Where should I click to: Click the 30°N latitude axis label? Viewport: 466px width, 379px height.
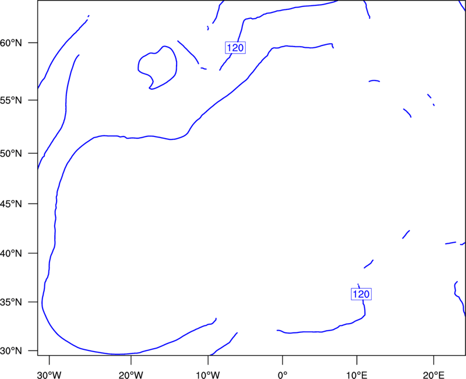pyautogui.click(x=11, y=351)
